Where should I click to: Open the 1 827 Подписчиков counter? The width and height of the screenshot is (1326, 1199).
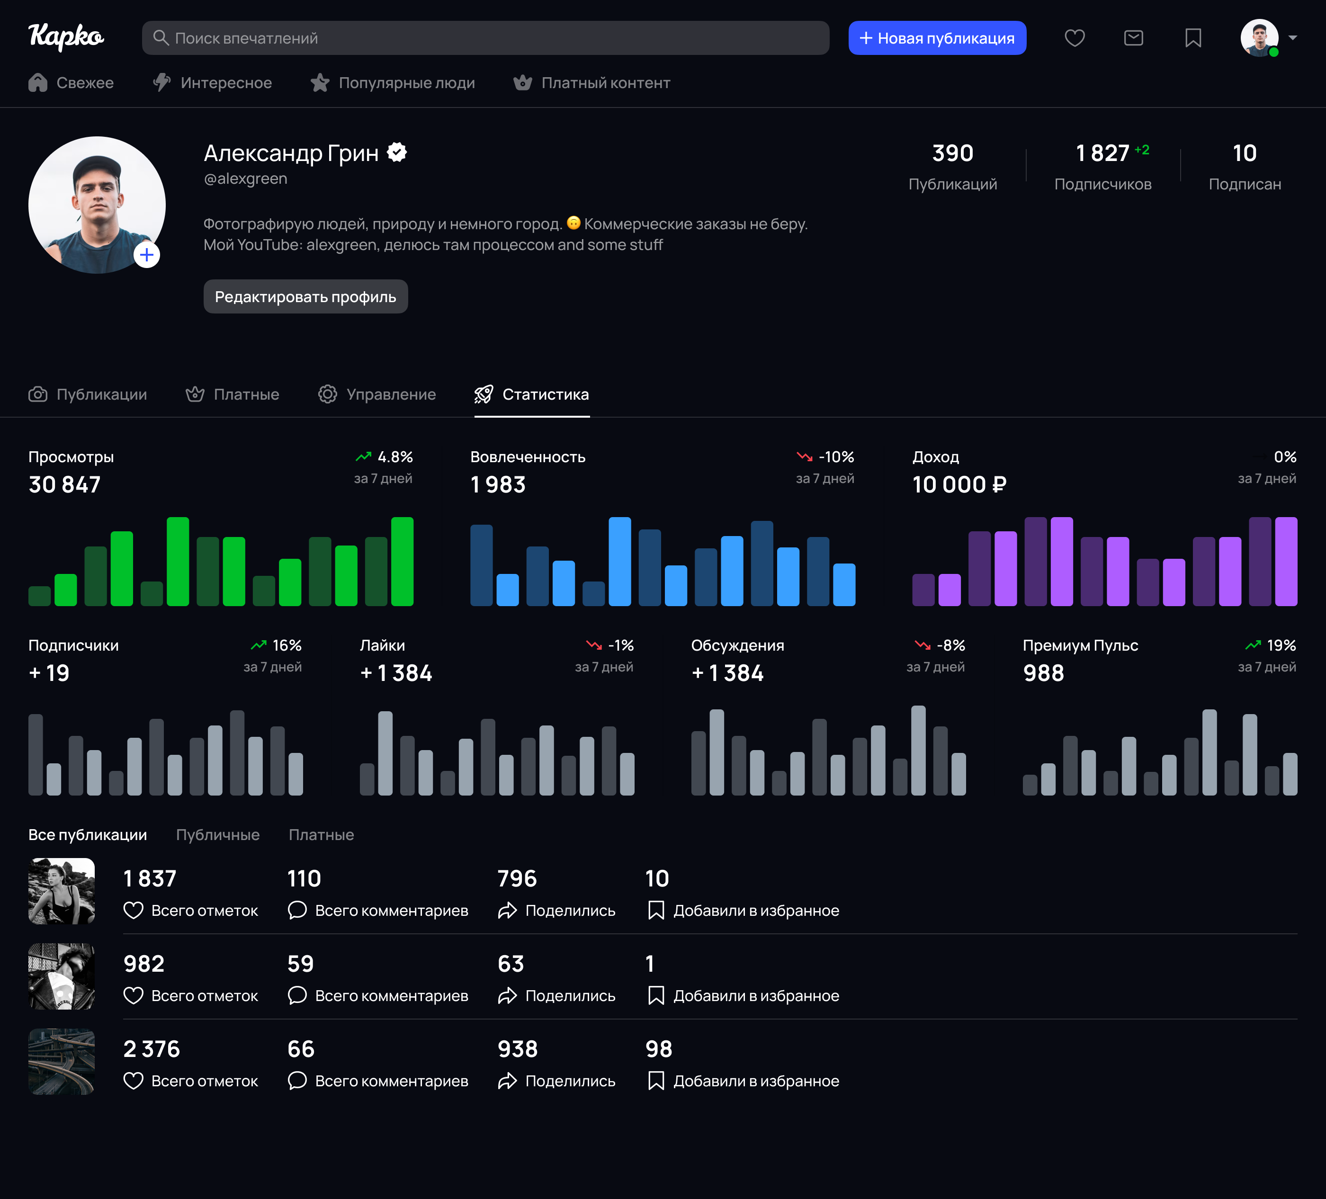pos(1103,166)
